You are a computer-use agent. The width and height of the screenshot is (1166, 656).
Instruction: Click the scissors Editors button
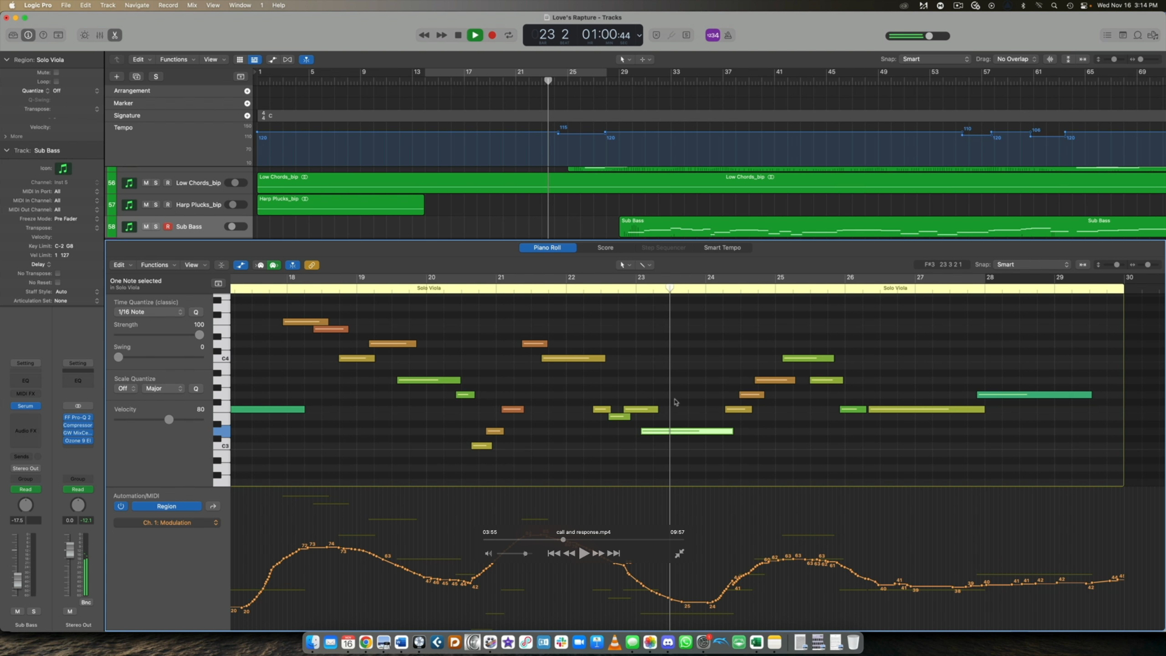114,35
